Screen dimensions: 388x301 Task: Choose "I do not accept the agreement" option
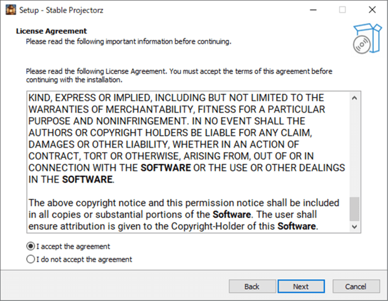click(x=31, y=260)
